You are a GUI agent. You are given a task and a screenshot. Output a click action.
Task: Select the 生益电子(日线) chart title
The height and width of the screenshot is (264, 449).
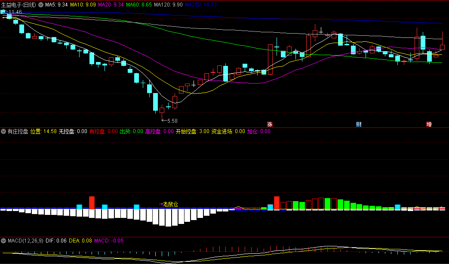[x=18, y=5]
